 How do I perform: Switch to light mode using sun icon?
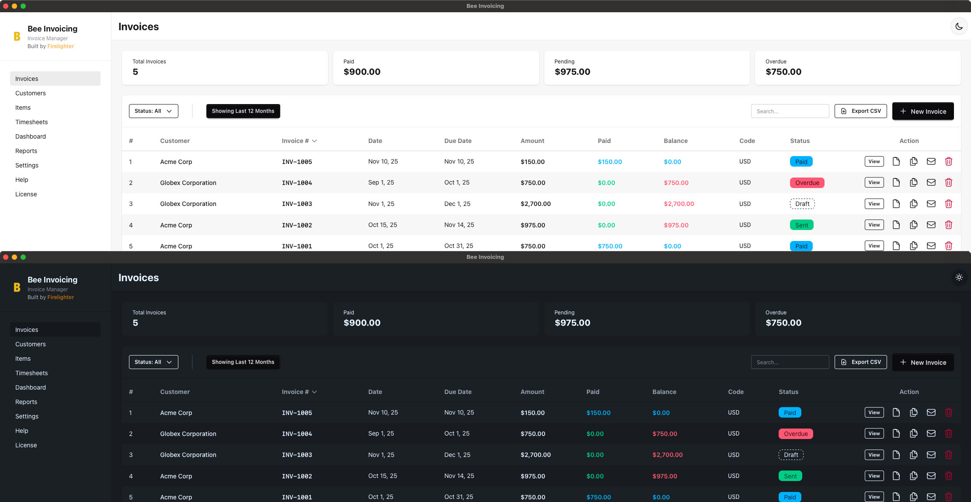(959, 277)
